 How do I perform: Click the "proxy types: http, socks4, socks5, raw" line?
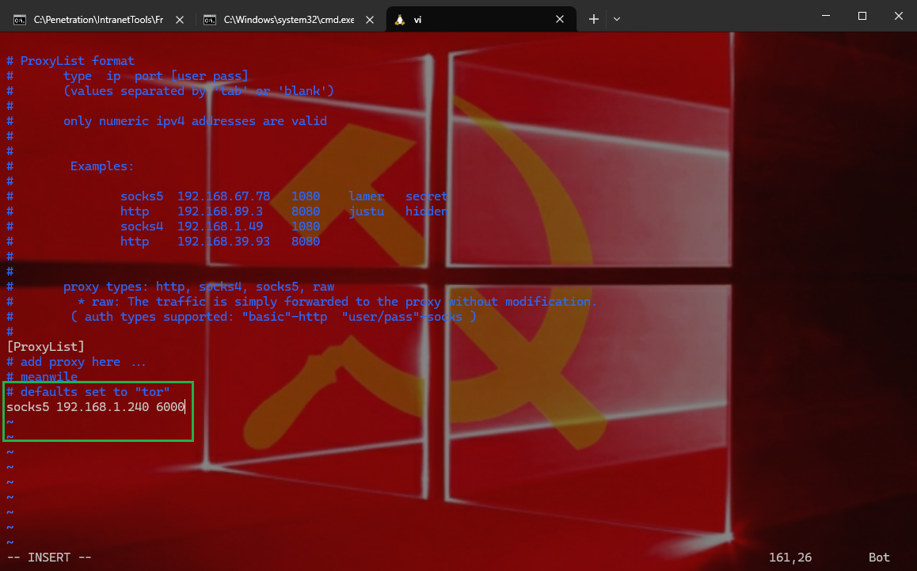199,287
